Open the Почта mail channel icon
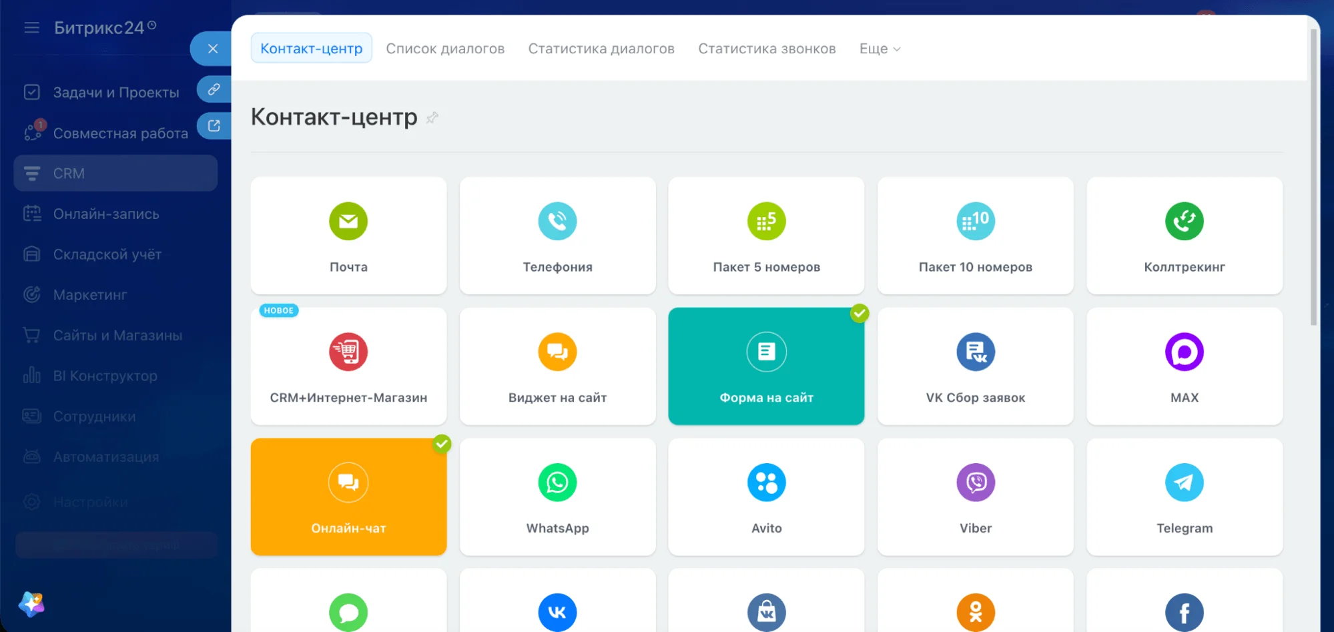Screen dimensions: 1334x632 pos(348,221)
